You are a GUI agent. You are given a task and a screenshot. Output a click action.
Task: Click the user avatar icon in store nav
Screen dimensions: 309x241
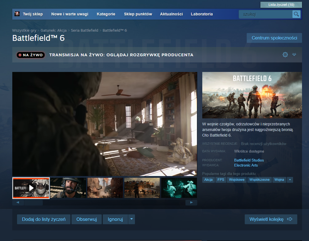click(x=17, y=14)
